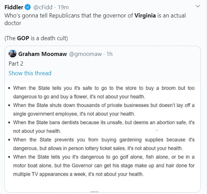Open the 19m tweet timestamp

[64, 7]
